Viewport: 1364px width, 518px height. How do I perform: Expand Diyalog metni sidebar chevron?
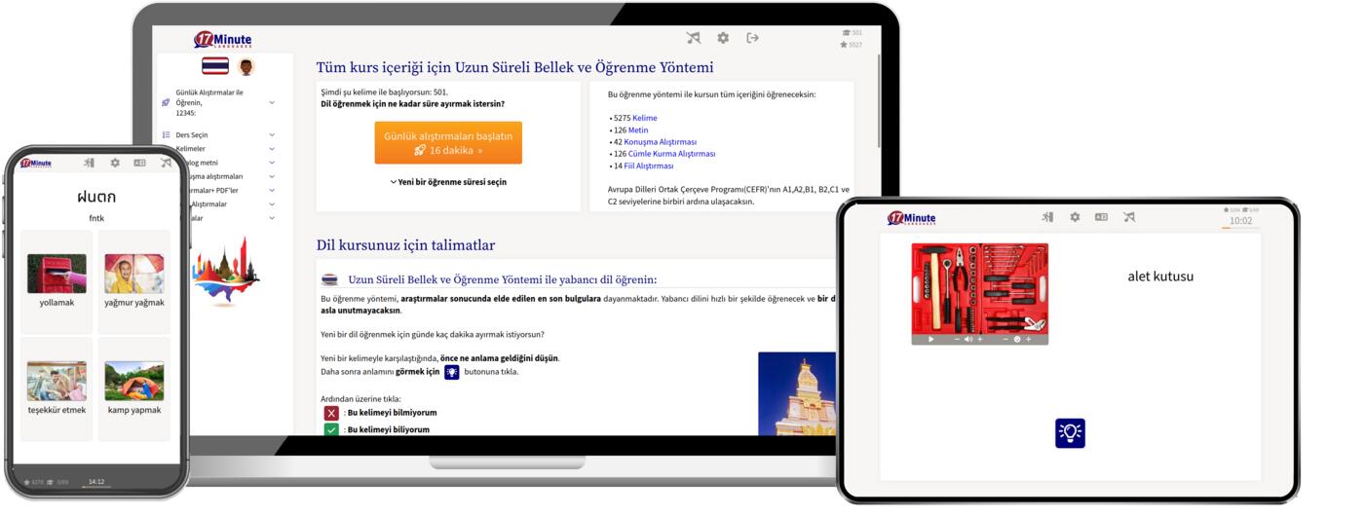pyautogui.click(x=272, y=163)
